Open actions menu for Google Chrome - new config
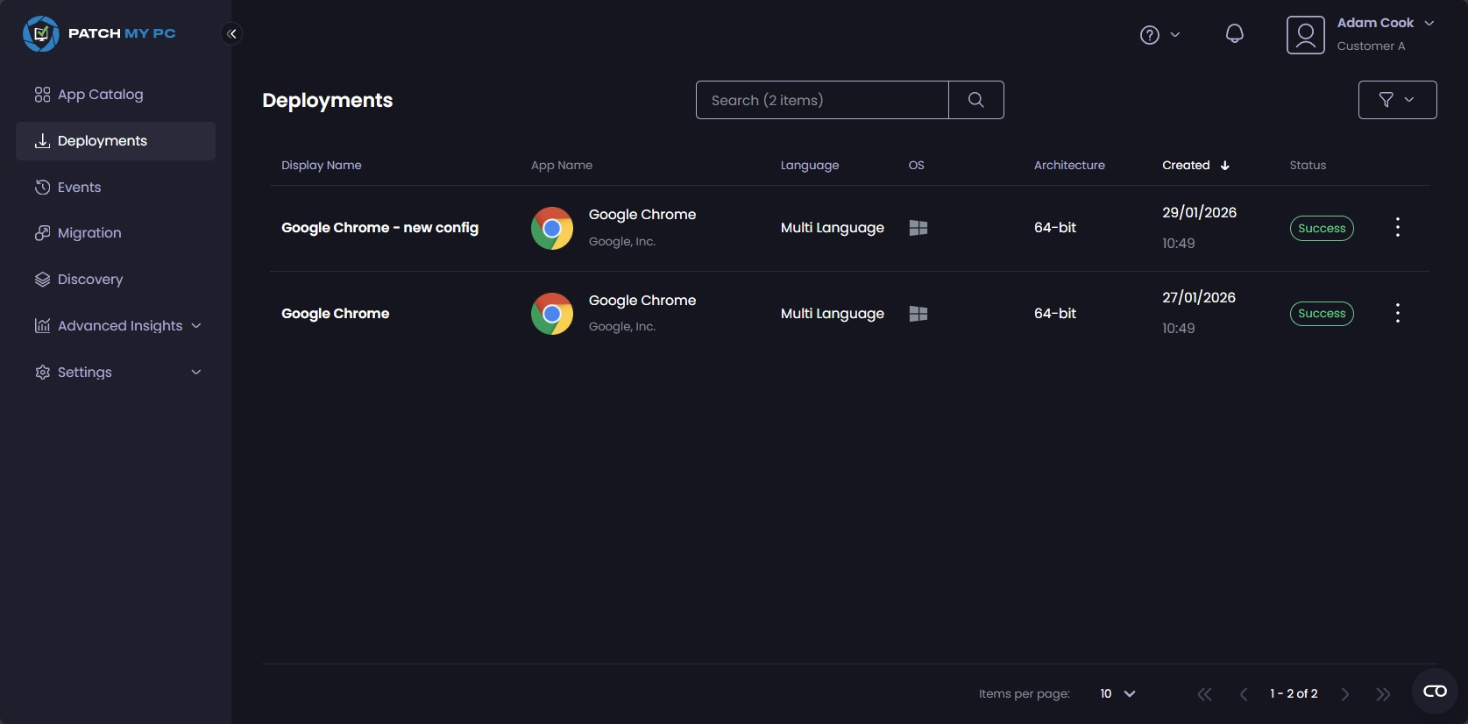 (1397, 228)
